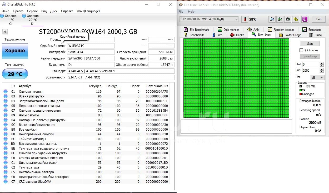Click the status orb for Циклы загрузки/выгрузки
329x193 pixels.
6,163
